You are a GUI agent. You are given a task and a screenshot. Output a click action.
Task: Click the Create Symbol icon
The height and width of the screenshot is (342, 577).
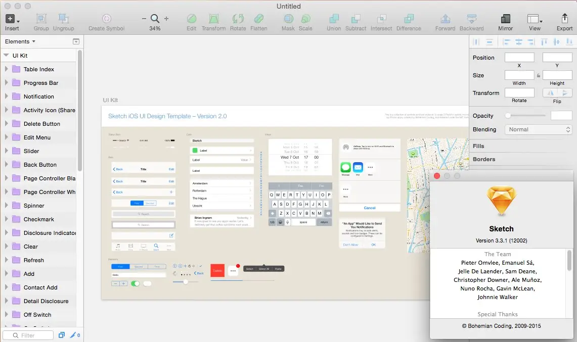click(x=106, y=19)
